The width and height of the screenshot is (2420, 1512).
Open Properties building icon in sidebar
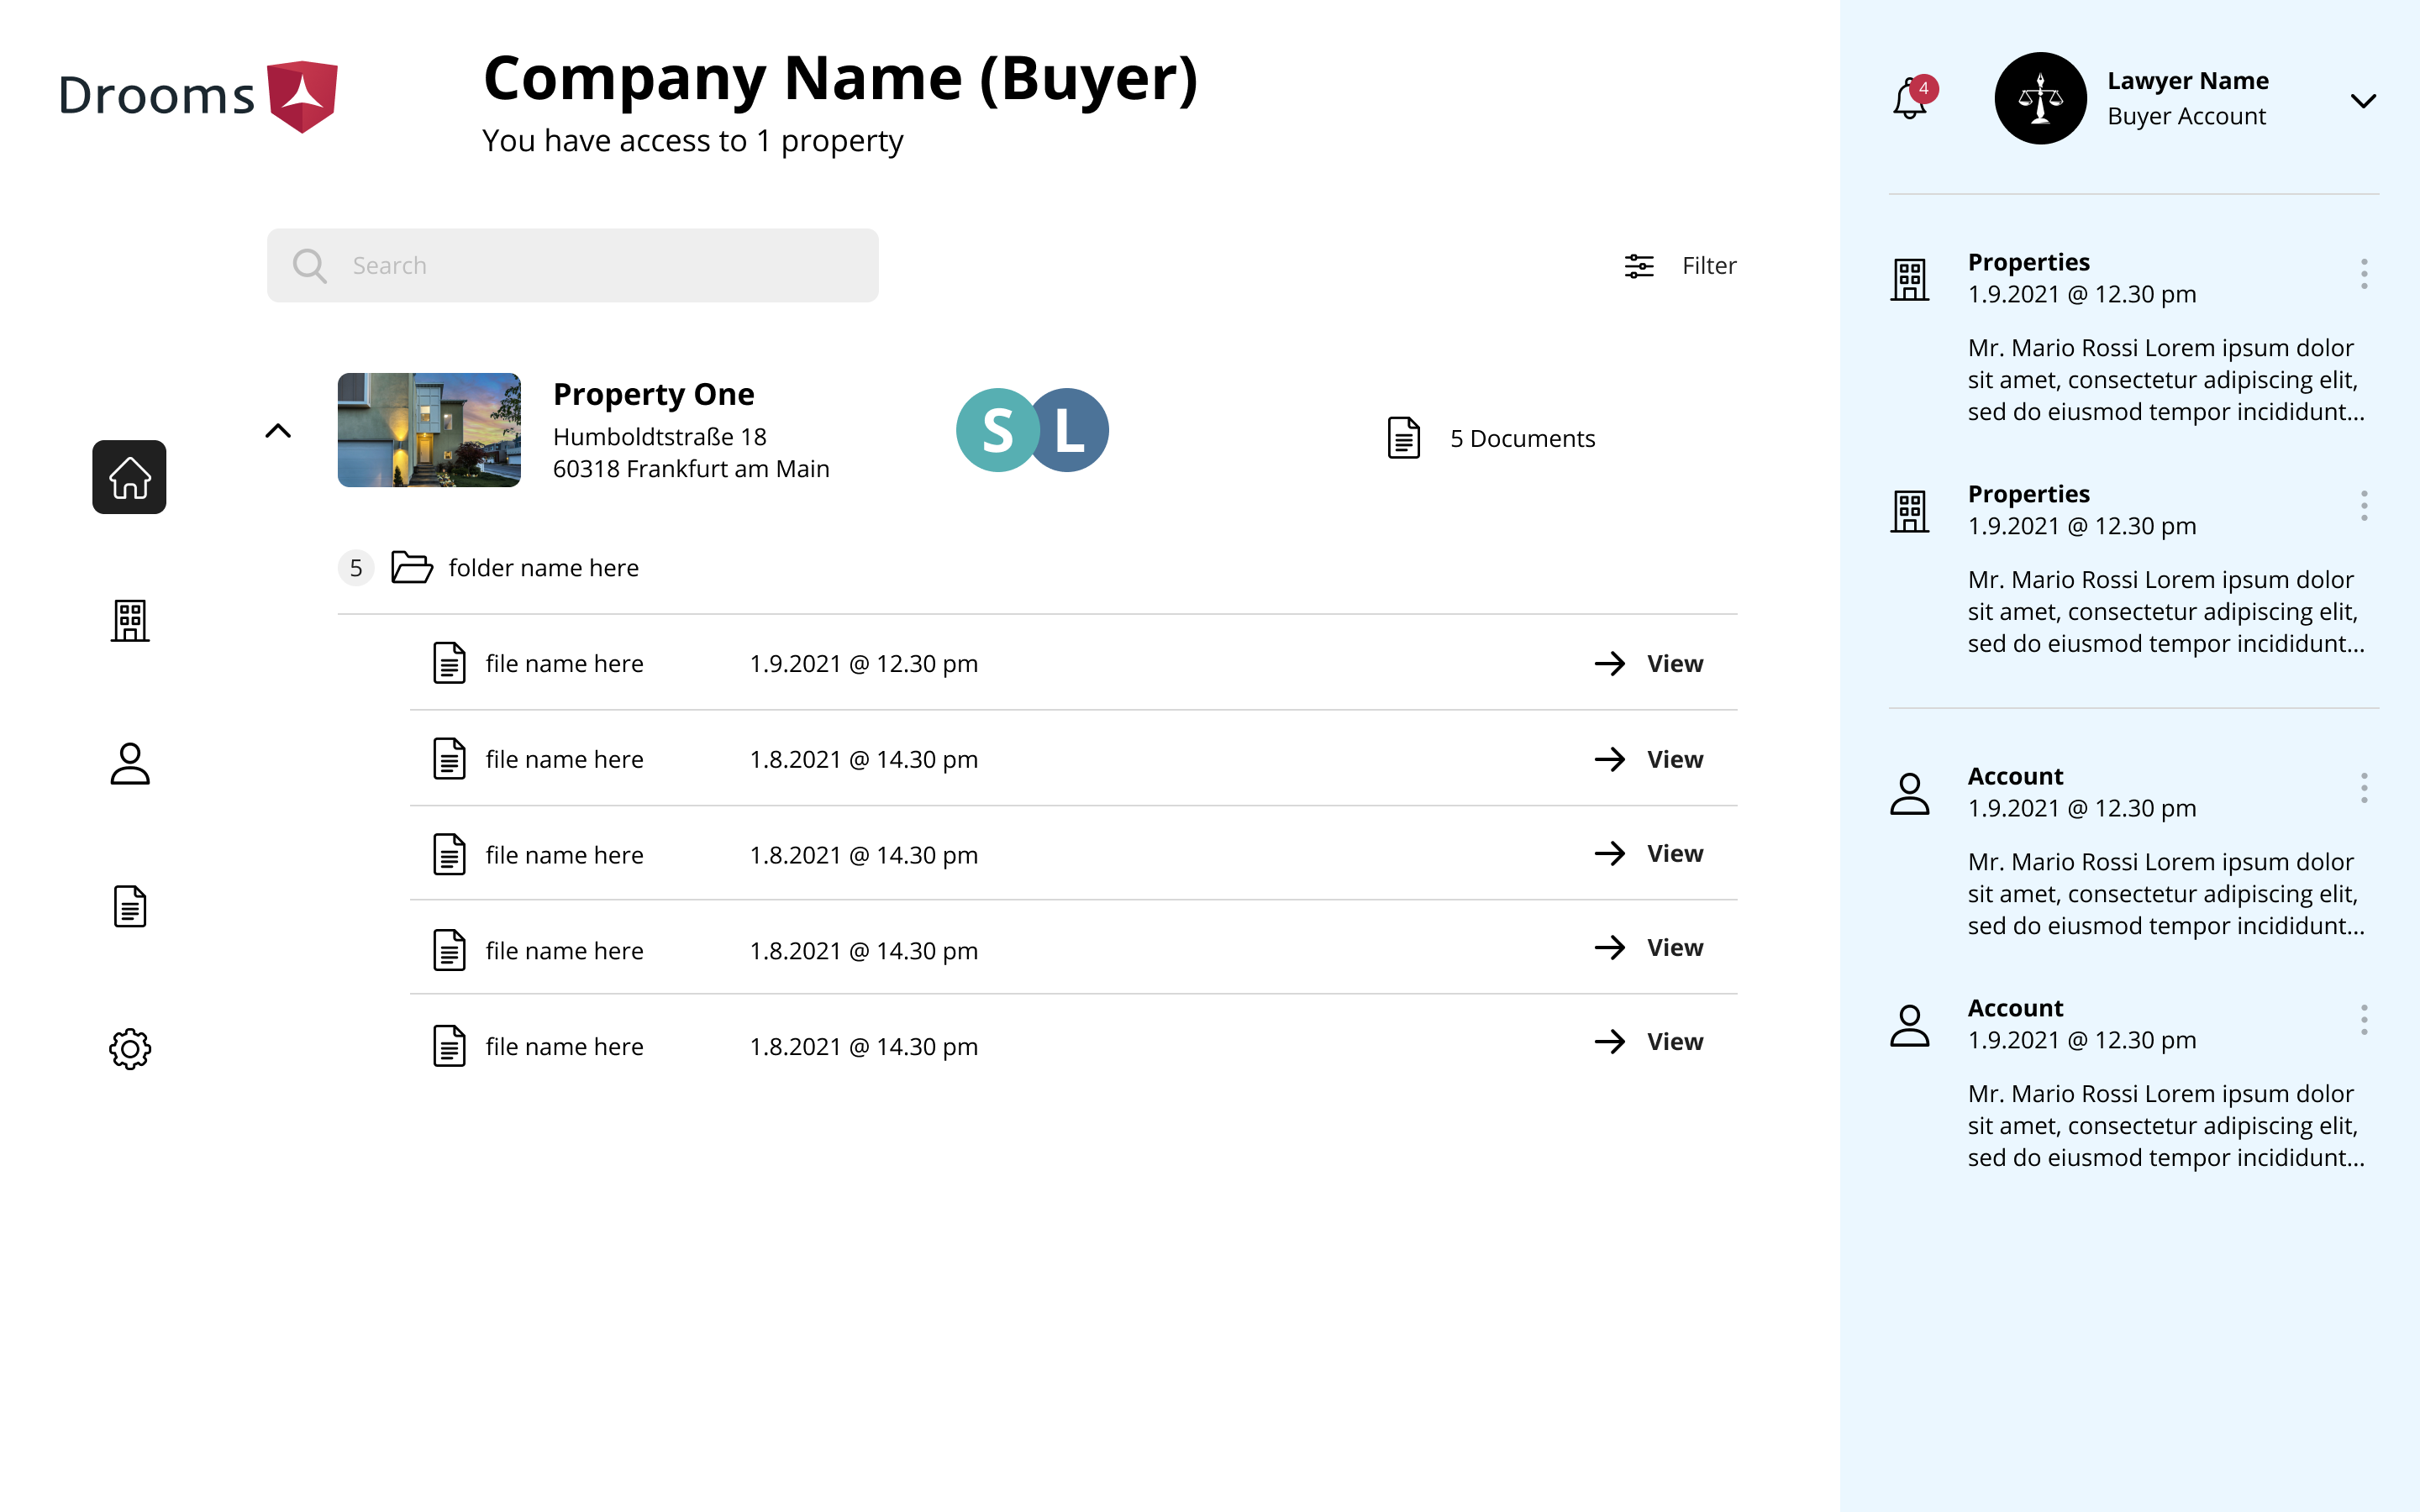[x=130, y=620]
